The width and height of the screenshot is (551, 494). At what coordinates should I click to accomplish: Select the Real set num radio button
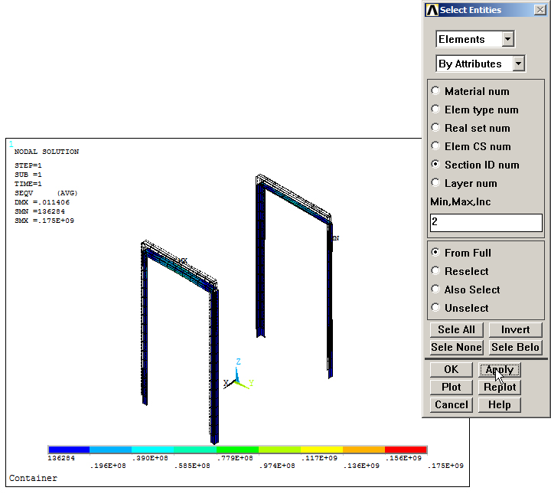click(x=436, y=128)
